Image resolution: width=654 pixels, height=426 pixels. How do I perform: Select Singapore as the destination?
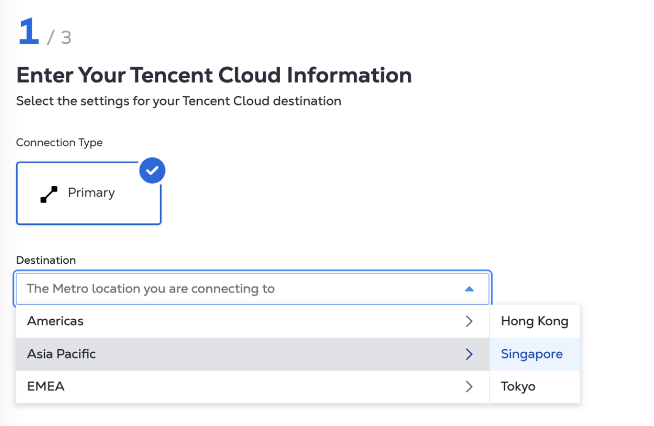coord(532,354)
